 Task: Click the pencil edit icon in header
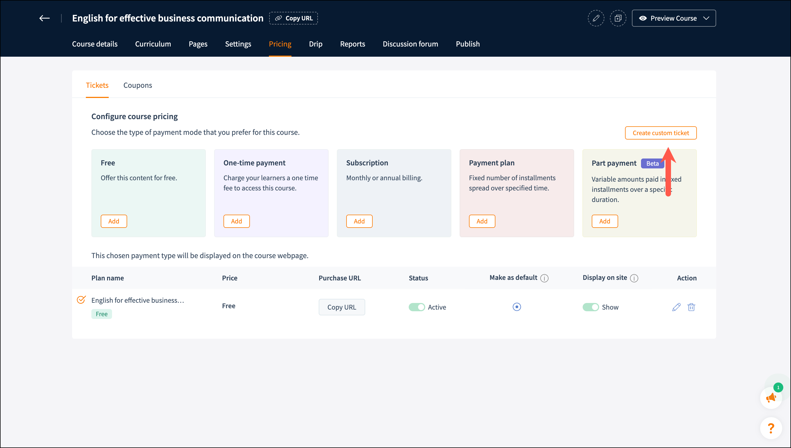tap(596, 18)
